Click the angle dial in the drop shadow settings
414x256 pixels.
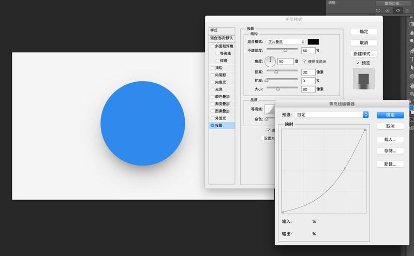[x=270, y=61]
